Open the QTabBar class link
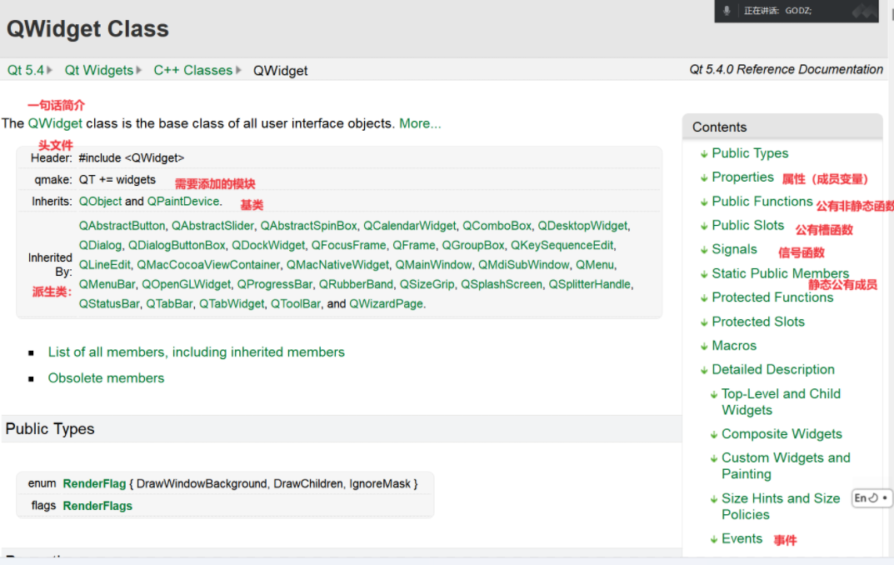 pyautogui.click(x=169, y=303)
